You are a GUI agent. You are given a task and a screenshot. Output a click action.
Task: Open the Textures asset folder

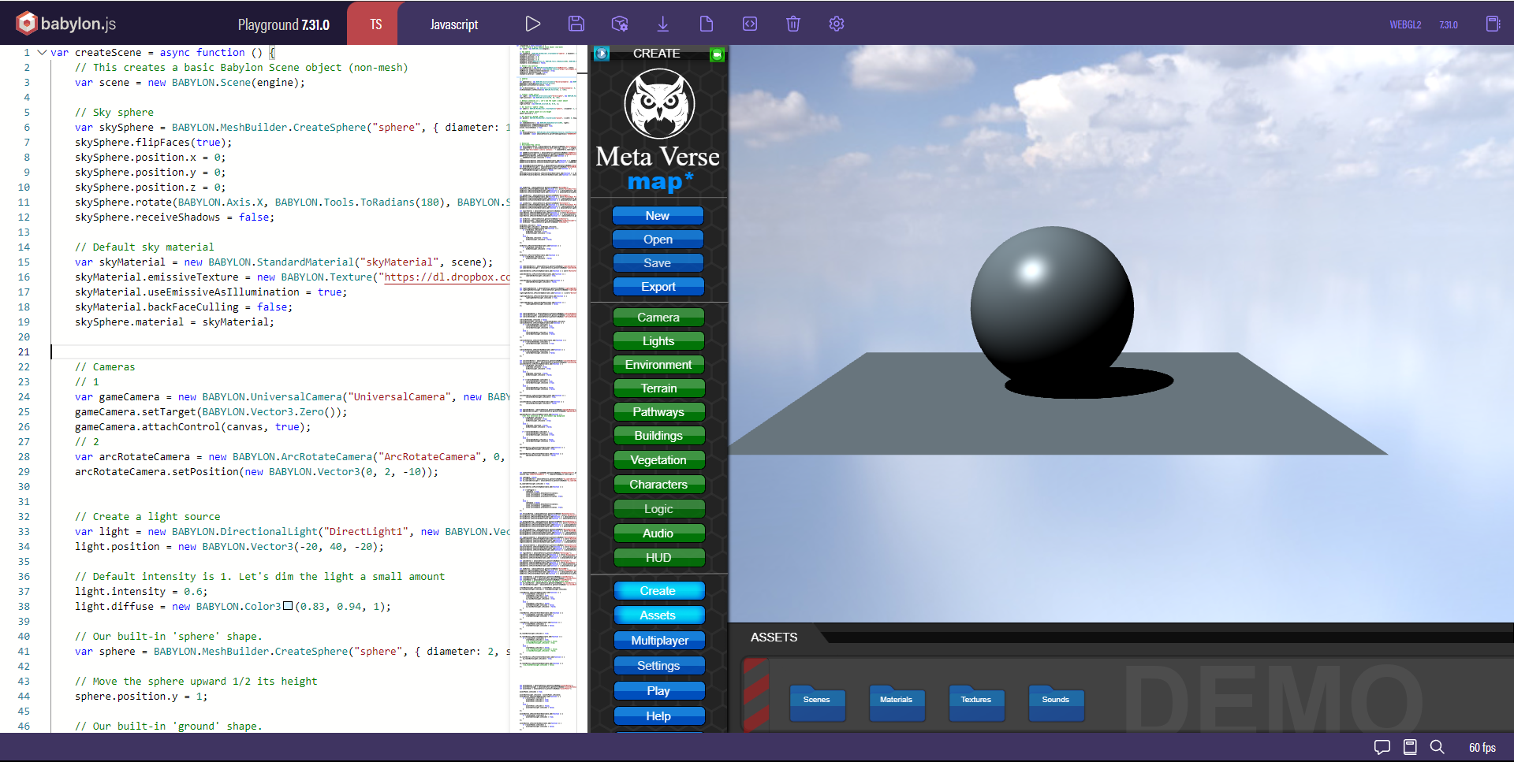click(x=976, y=702)
